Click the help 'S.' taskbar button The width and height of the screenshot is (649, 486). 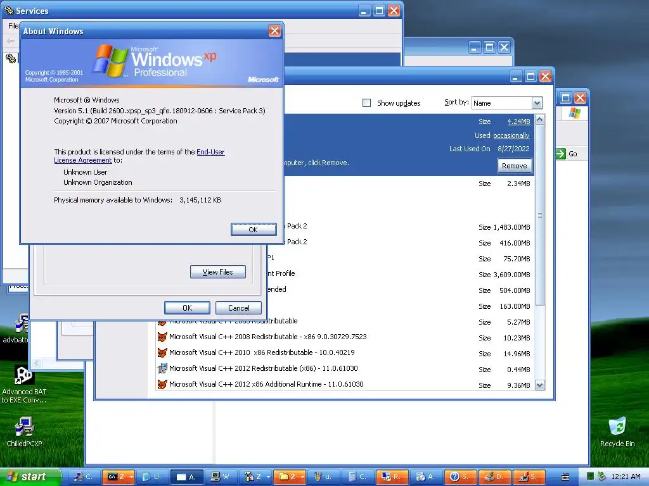(x=460, y=477)
